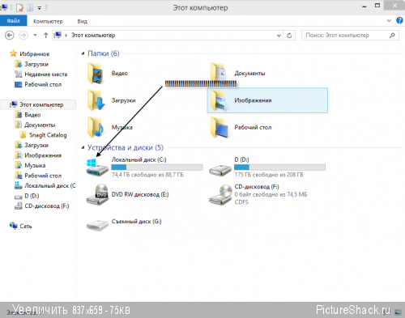The height and width of the screenshot is (318, 405).
Task: Open CD-дисковод (F:) in sidebar tree
Action: (x=47, y=206)
